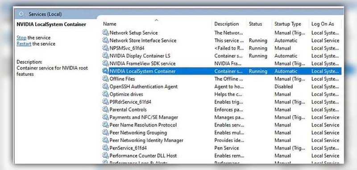Click '<Failed to R...' description cell
The width and height of the screenshot is (357, 170).
click(x=229, y=48)
